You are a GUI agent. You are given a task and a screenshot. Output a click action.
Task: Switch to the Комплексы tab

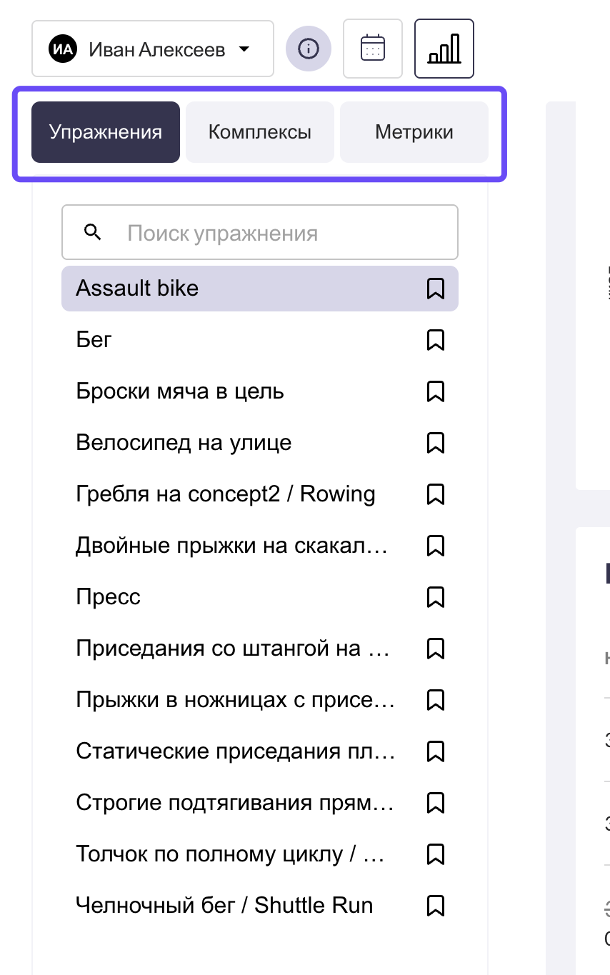pos(260,132)
